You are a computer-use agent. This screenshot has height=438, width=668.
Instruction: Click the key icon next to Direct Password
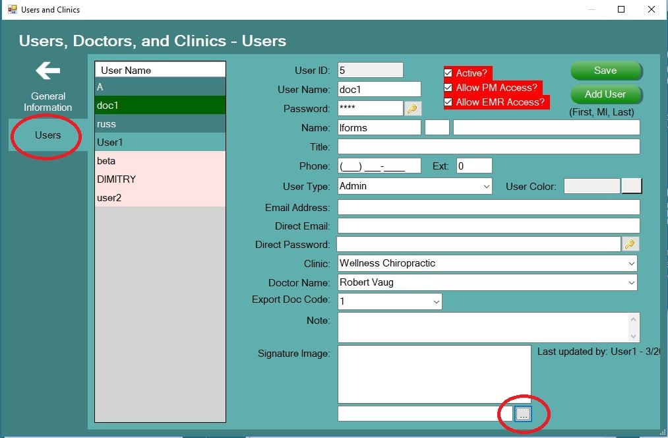630,243
